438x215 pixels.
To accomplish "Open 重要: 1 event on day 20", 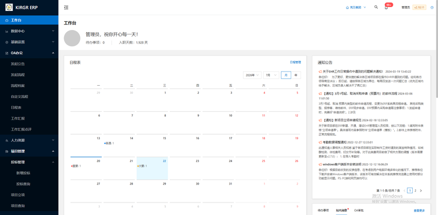I will (x=76, y=166).
